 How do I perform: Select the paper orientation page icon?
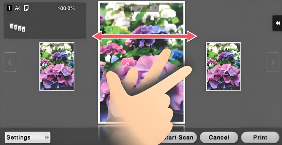[x=26, y=8]
